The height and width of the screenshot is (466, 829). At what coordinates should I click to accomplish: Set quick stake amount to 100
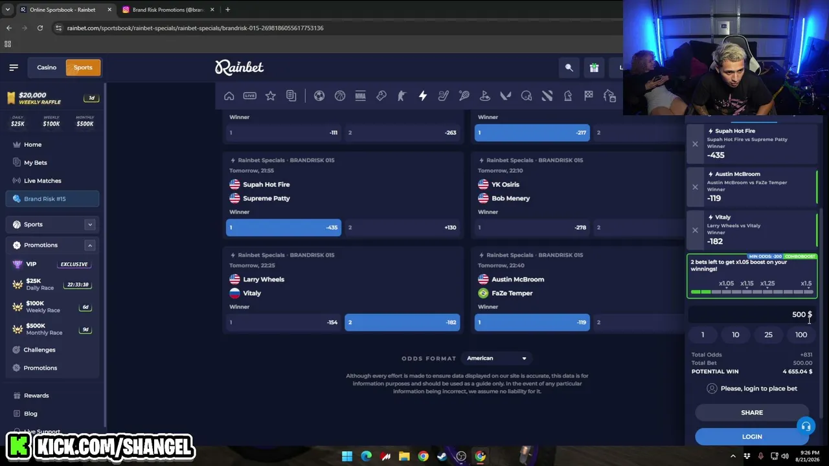click(x=801, y=335)
